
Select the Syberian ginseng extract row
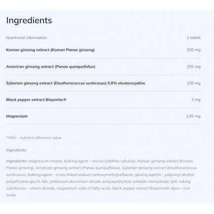tap(103, 83)
